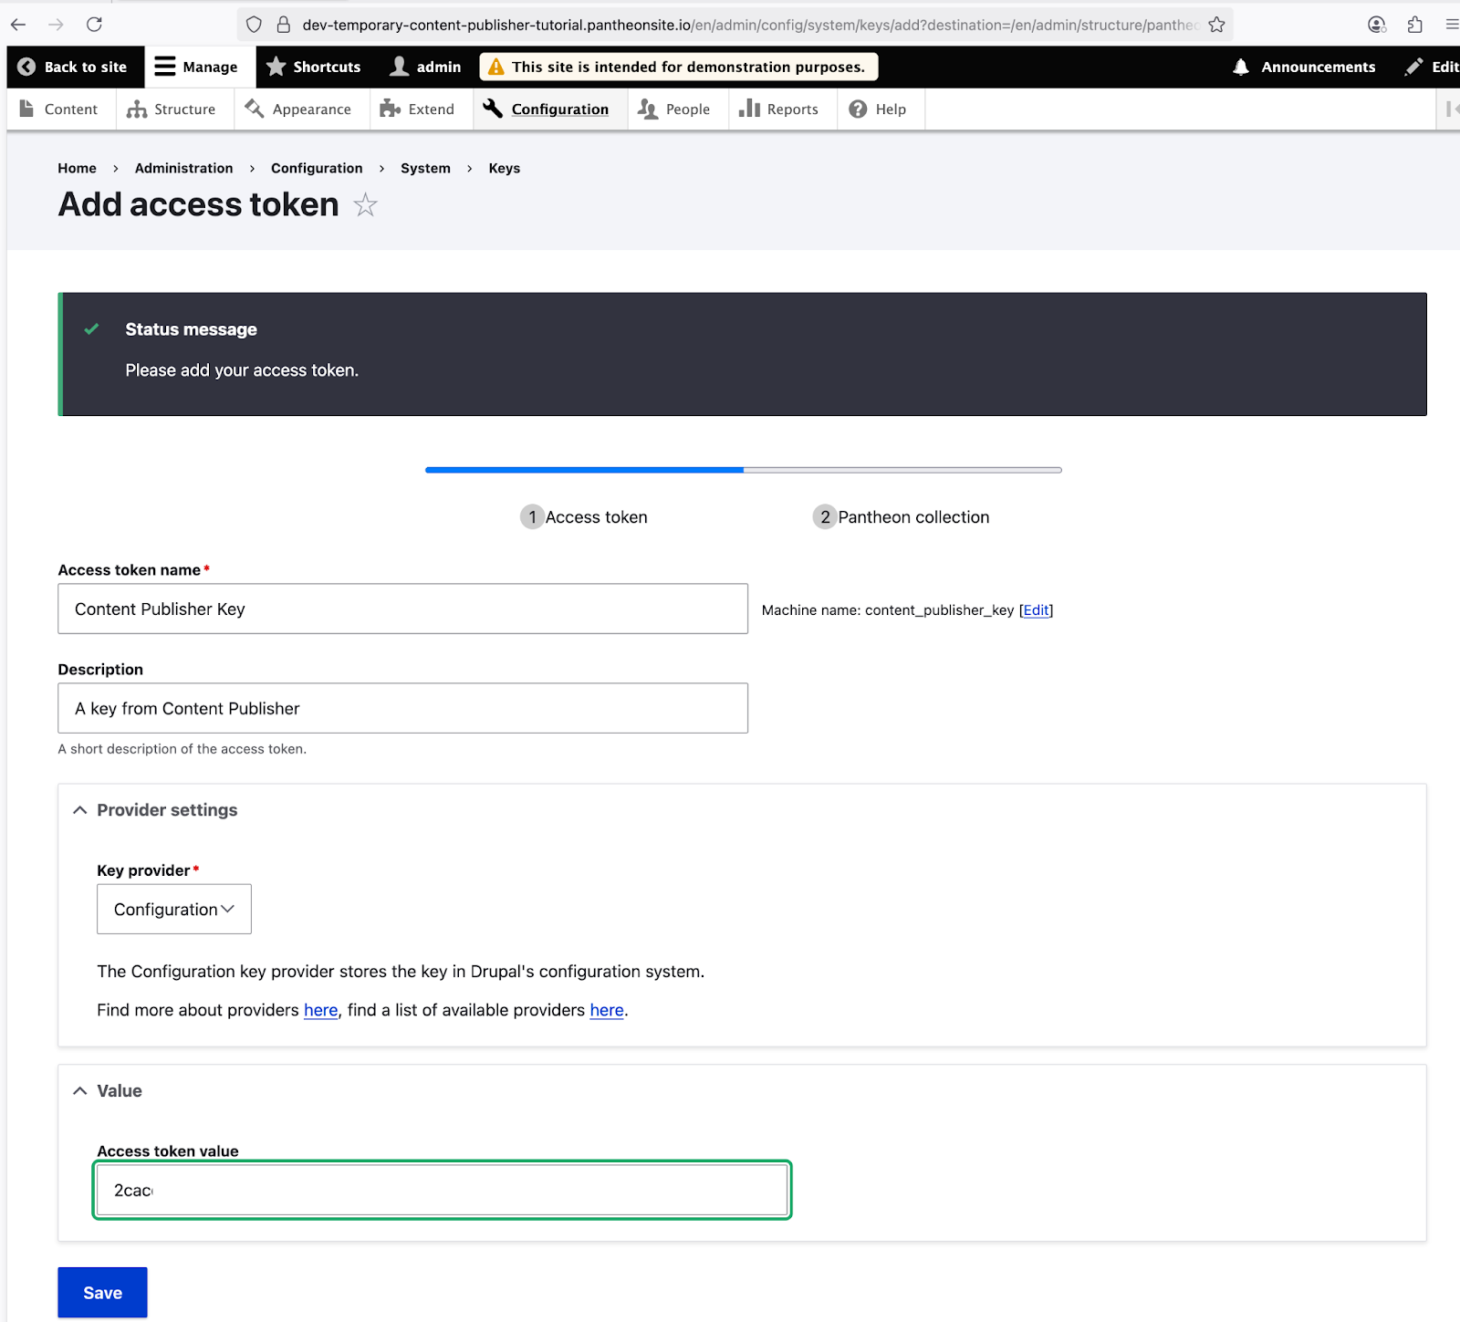Add page to shortcuts with title star icon
Image resolution: width=1460 pixels, height=1322 pixels.
coord(365,205)
